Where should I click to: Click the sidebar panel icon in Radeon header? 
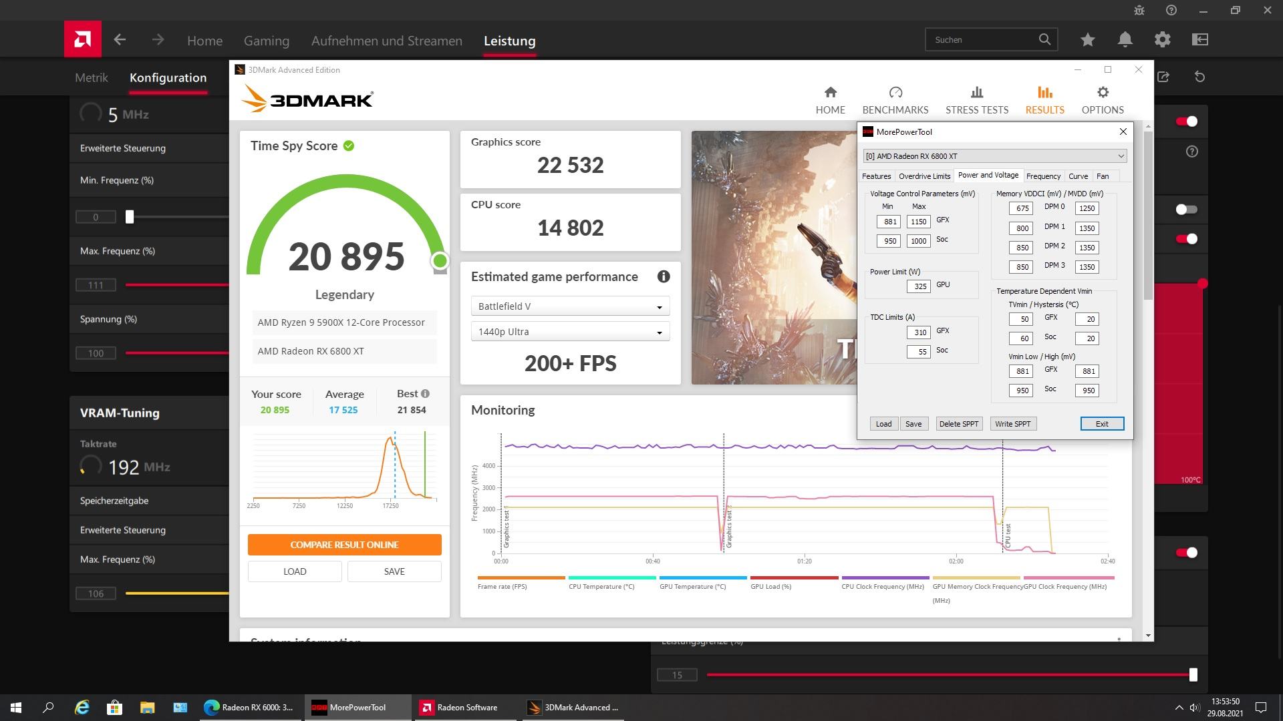1200,40
